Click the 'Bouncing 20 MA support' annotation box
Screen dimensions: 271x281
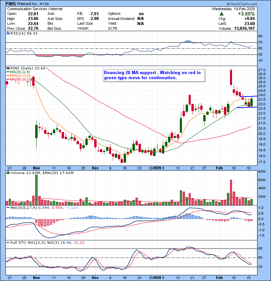pyautogui.click(x=154, y=75)
